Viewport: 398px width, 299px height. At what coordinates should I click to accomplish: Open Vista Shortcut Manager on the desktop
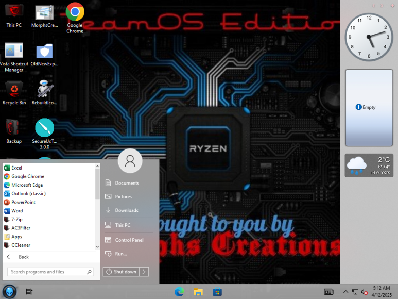tap(14, 57)
